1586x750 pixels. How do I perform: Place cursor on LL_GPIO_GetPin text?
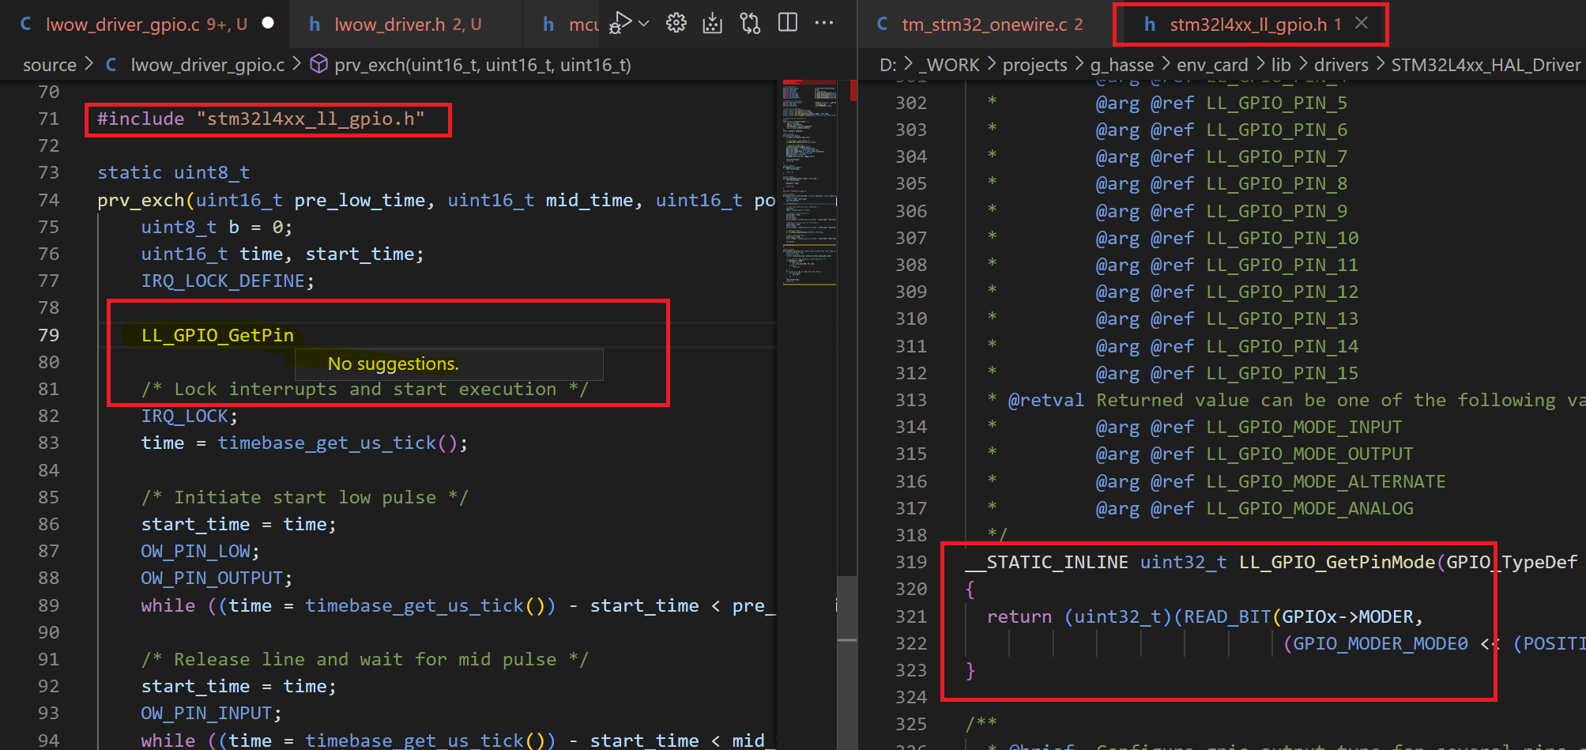click(x=215, y=334)
